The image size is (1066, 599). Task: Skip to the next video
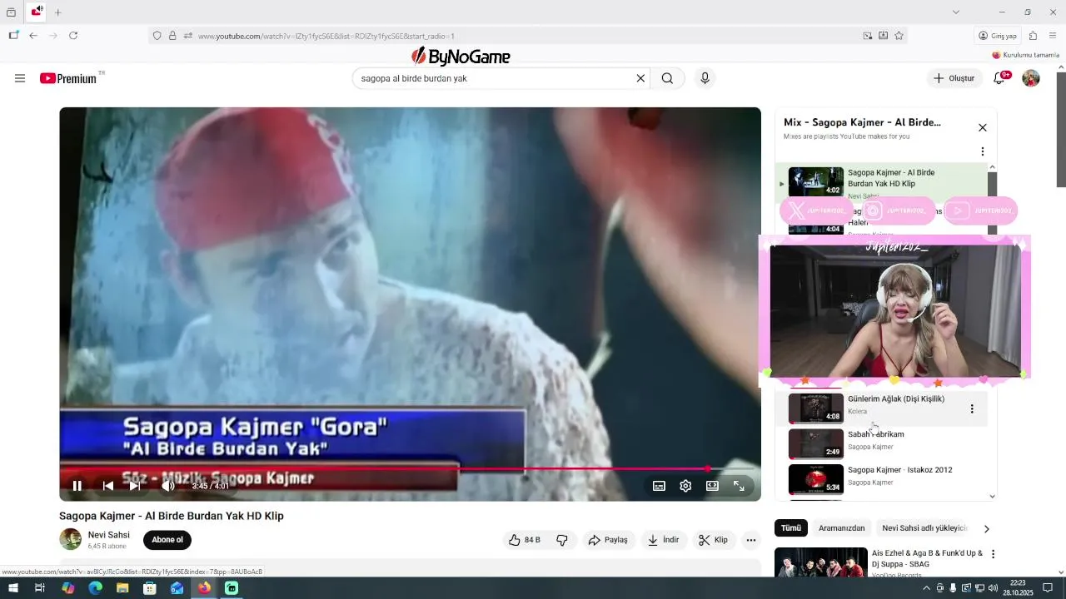[135, 486]
